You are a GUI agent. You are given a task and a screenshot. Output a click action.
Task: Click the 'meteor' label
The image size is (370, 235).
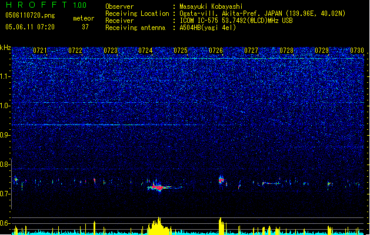point(84,18)
